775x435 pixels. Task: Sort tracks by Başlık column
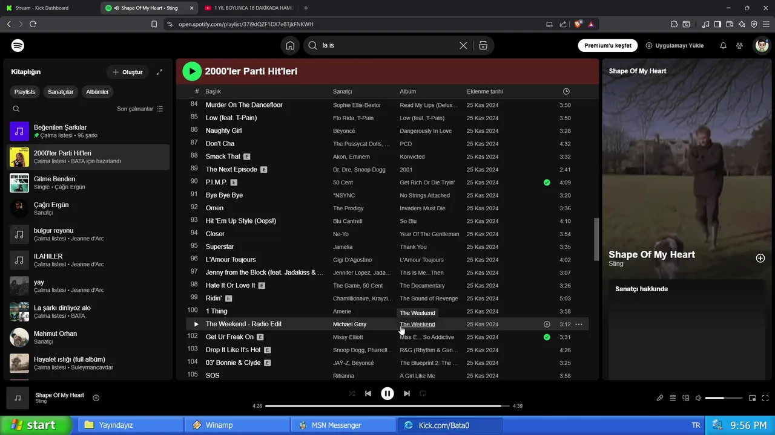213,91
